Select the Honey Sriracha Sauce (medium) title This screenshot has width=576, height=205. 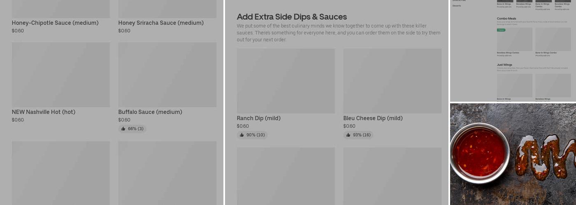[x=161, y=23]
